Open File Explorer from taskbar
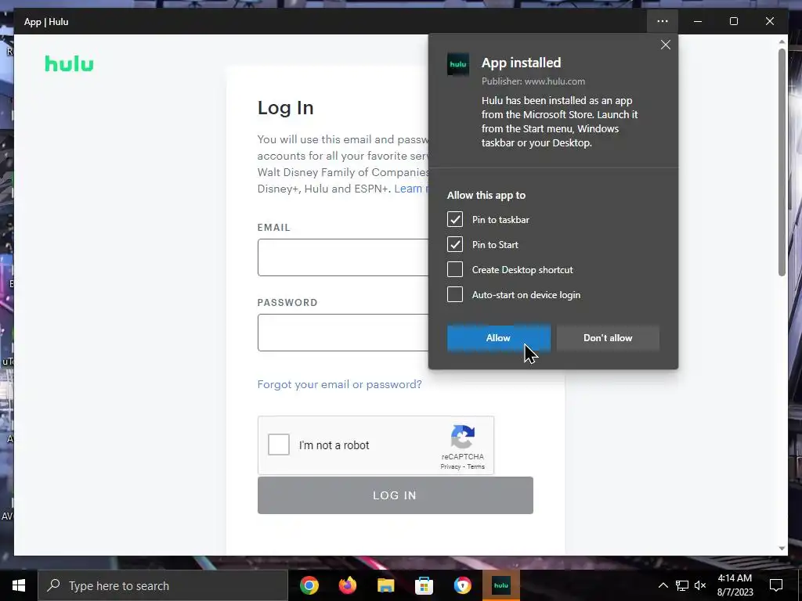 point(385,585)
